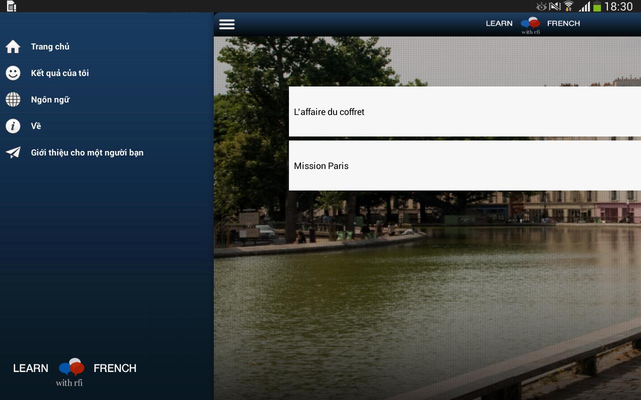The image size is (641, 400).
Task: Open Kết quả của tôi menu item
Action: pos(107,73)
